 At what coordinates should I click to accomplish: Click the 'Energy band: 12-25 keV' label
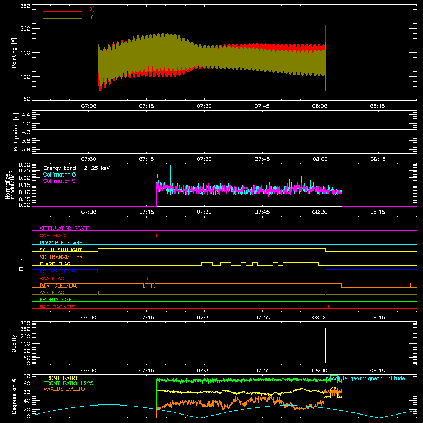click(x=77, y=168)
